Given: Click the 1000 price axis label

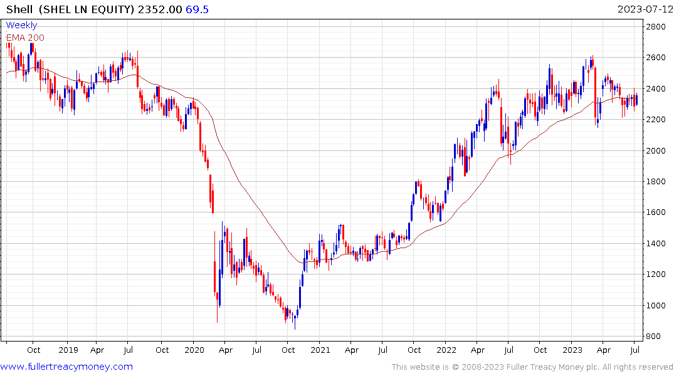Looking at the screenshot, I should point(656,305).
